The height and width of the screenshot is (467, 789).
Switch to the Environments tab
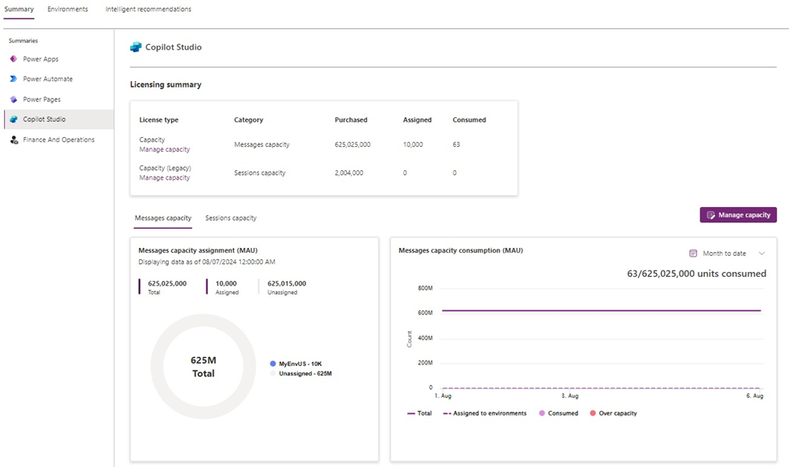click(67, 9)
